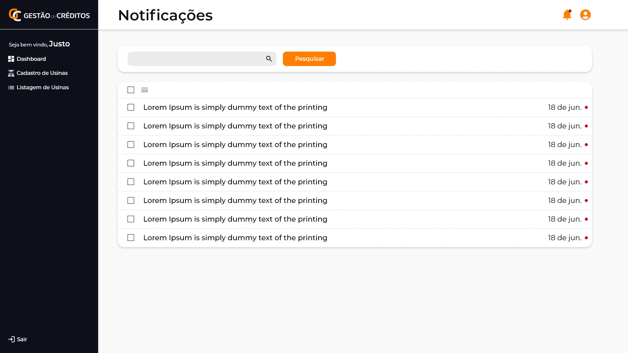Click the Gestão de Créditos logo
628x353 pixels.
[x=49, y=15]
